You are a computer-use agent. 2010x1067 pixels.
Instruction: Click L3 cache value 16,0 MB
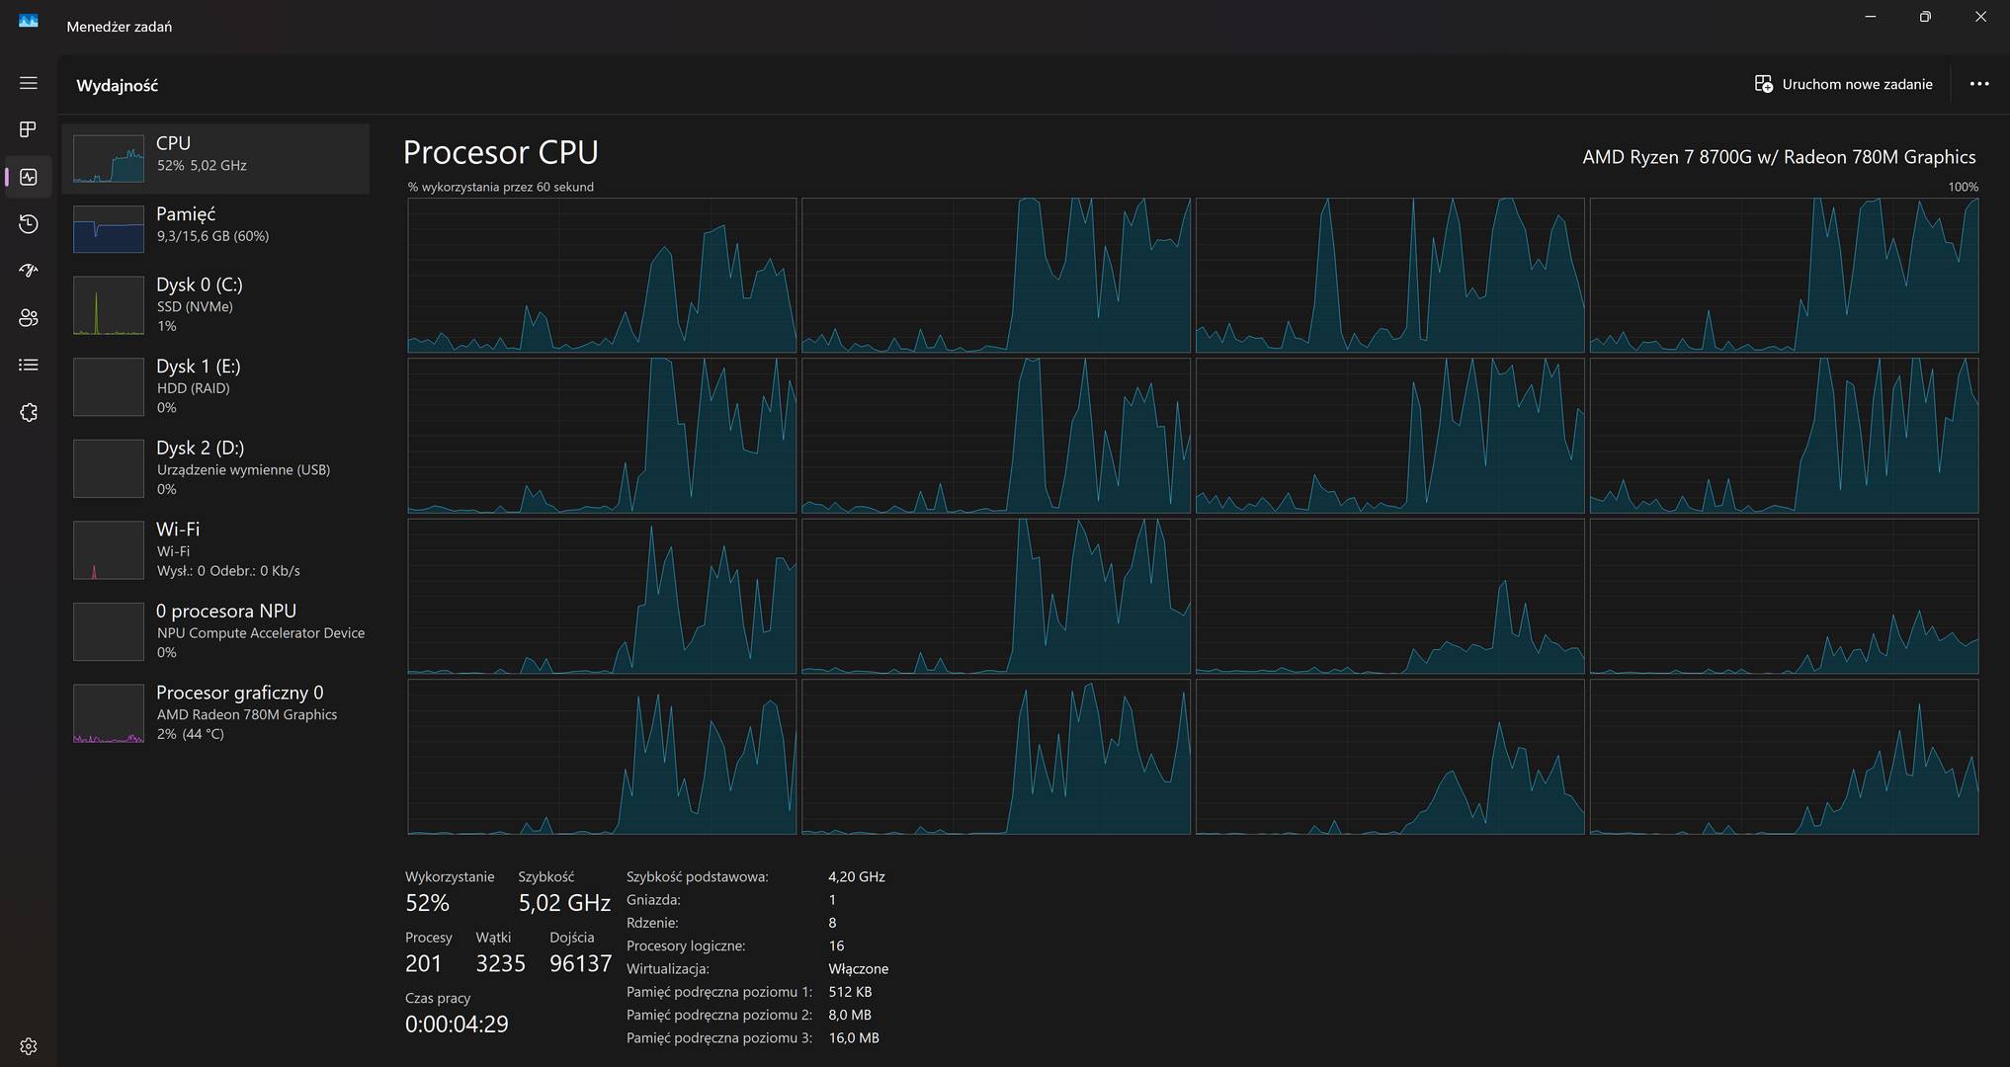tap(854, 1037)
